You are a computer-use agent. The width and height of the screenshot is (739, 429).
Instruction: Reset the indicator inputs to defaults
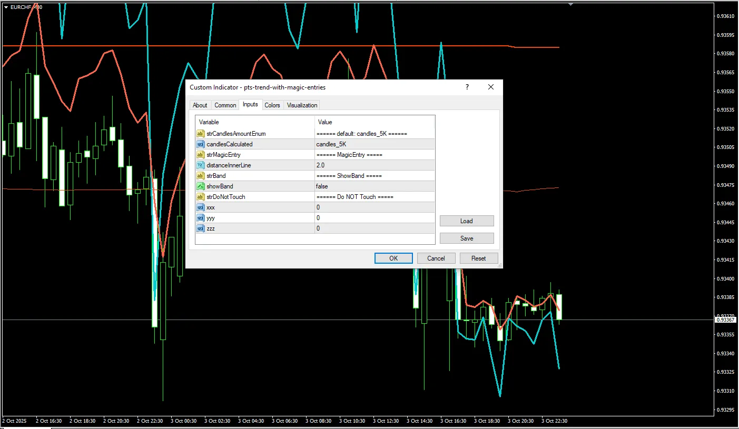pos(479,258)
